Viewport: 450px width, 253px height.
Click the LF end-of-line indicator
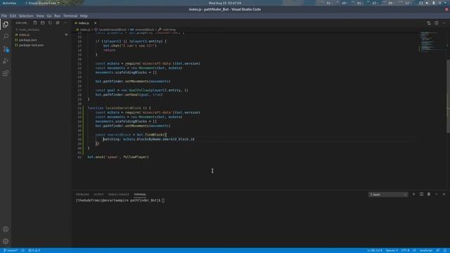pyautogui.click(x=414, y=250)
